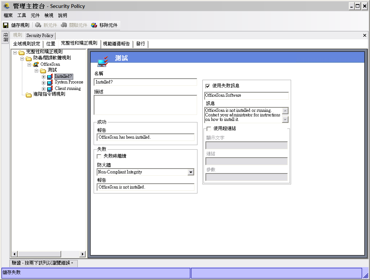
Task: Expand the Installed? tree node
Action: 43,77
